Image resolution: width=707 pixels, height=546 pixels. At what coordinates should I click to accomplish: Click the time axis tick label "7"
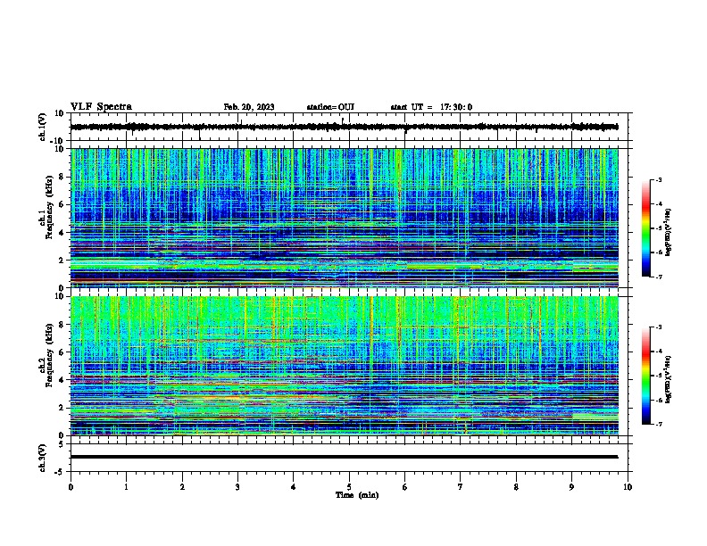pos(461,487)
